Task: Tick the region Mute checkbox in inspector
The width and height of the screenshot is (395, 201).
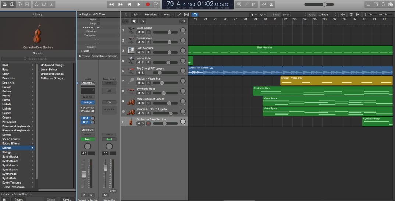Action: (x=98, y=19)
